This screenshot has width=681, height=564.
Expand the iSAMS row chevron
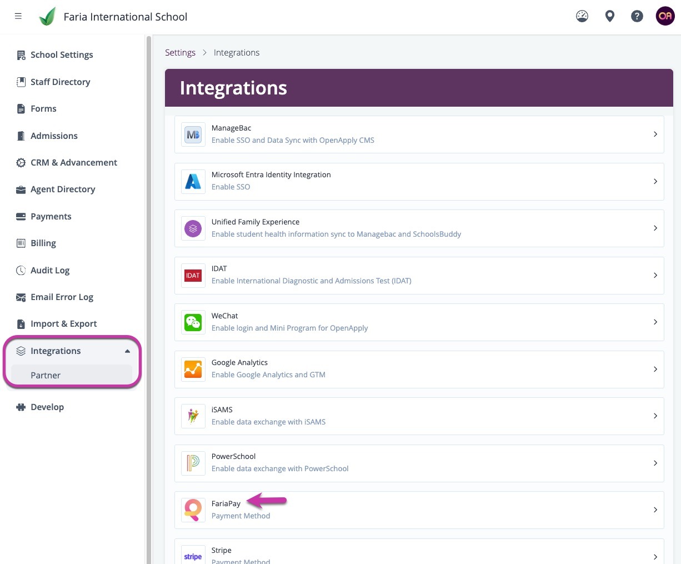tap(655, 416)
